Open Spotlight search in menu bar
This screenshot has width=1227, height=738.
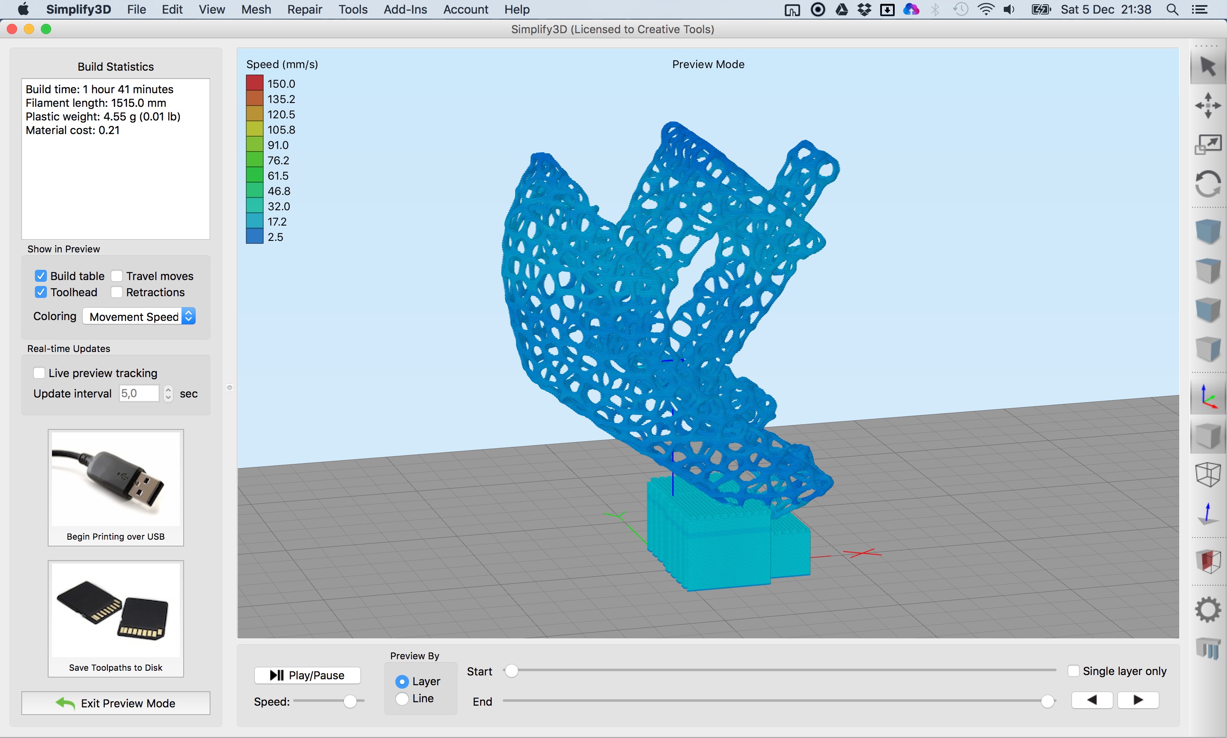click(1172, 9)
